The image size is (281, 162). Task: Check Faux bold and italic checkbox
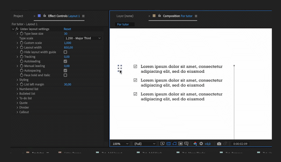tap(65, 75)
